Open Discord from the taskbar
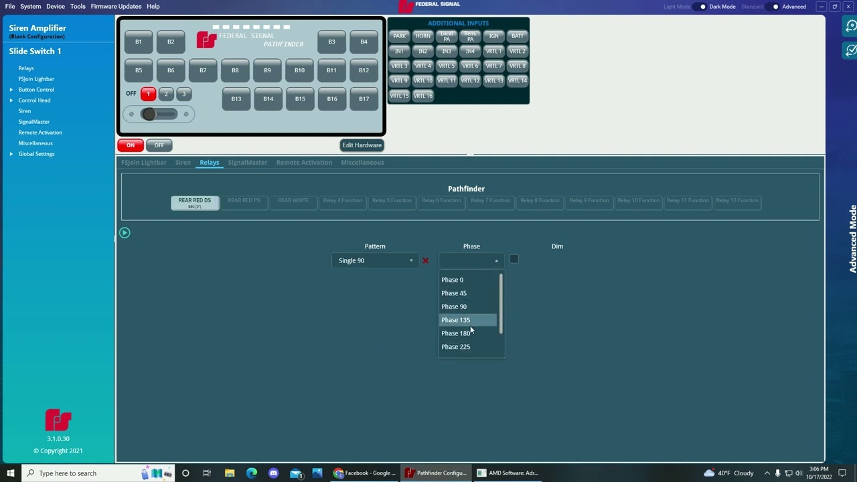Image resolution: width=857 pixels, height=482 pixels. click(273, 473)
